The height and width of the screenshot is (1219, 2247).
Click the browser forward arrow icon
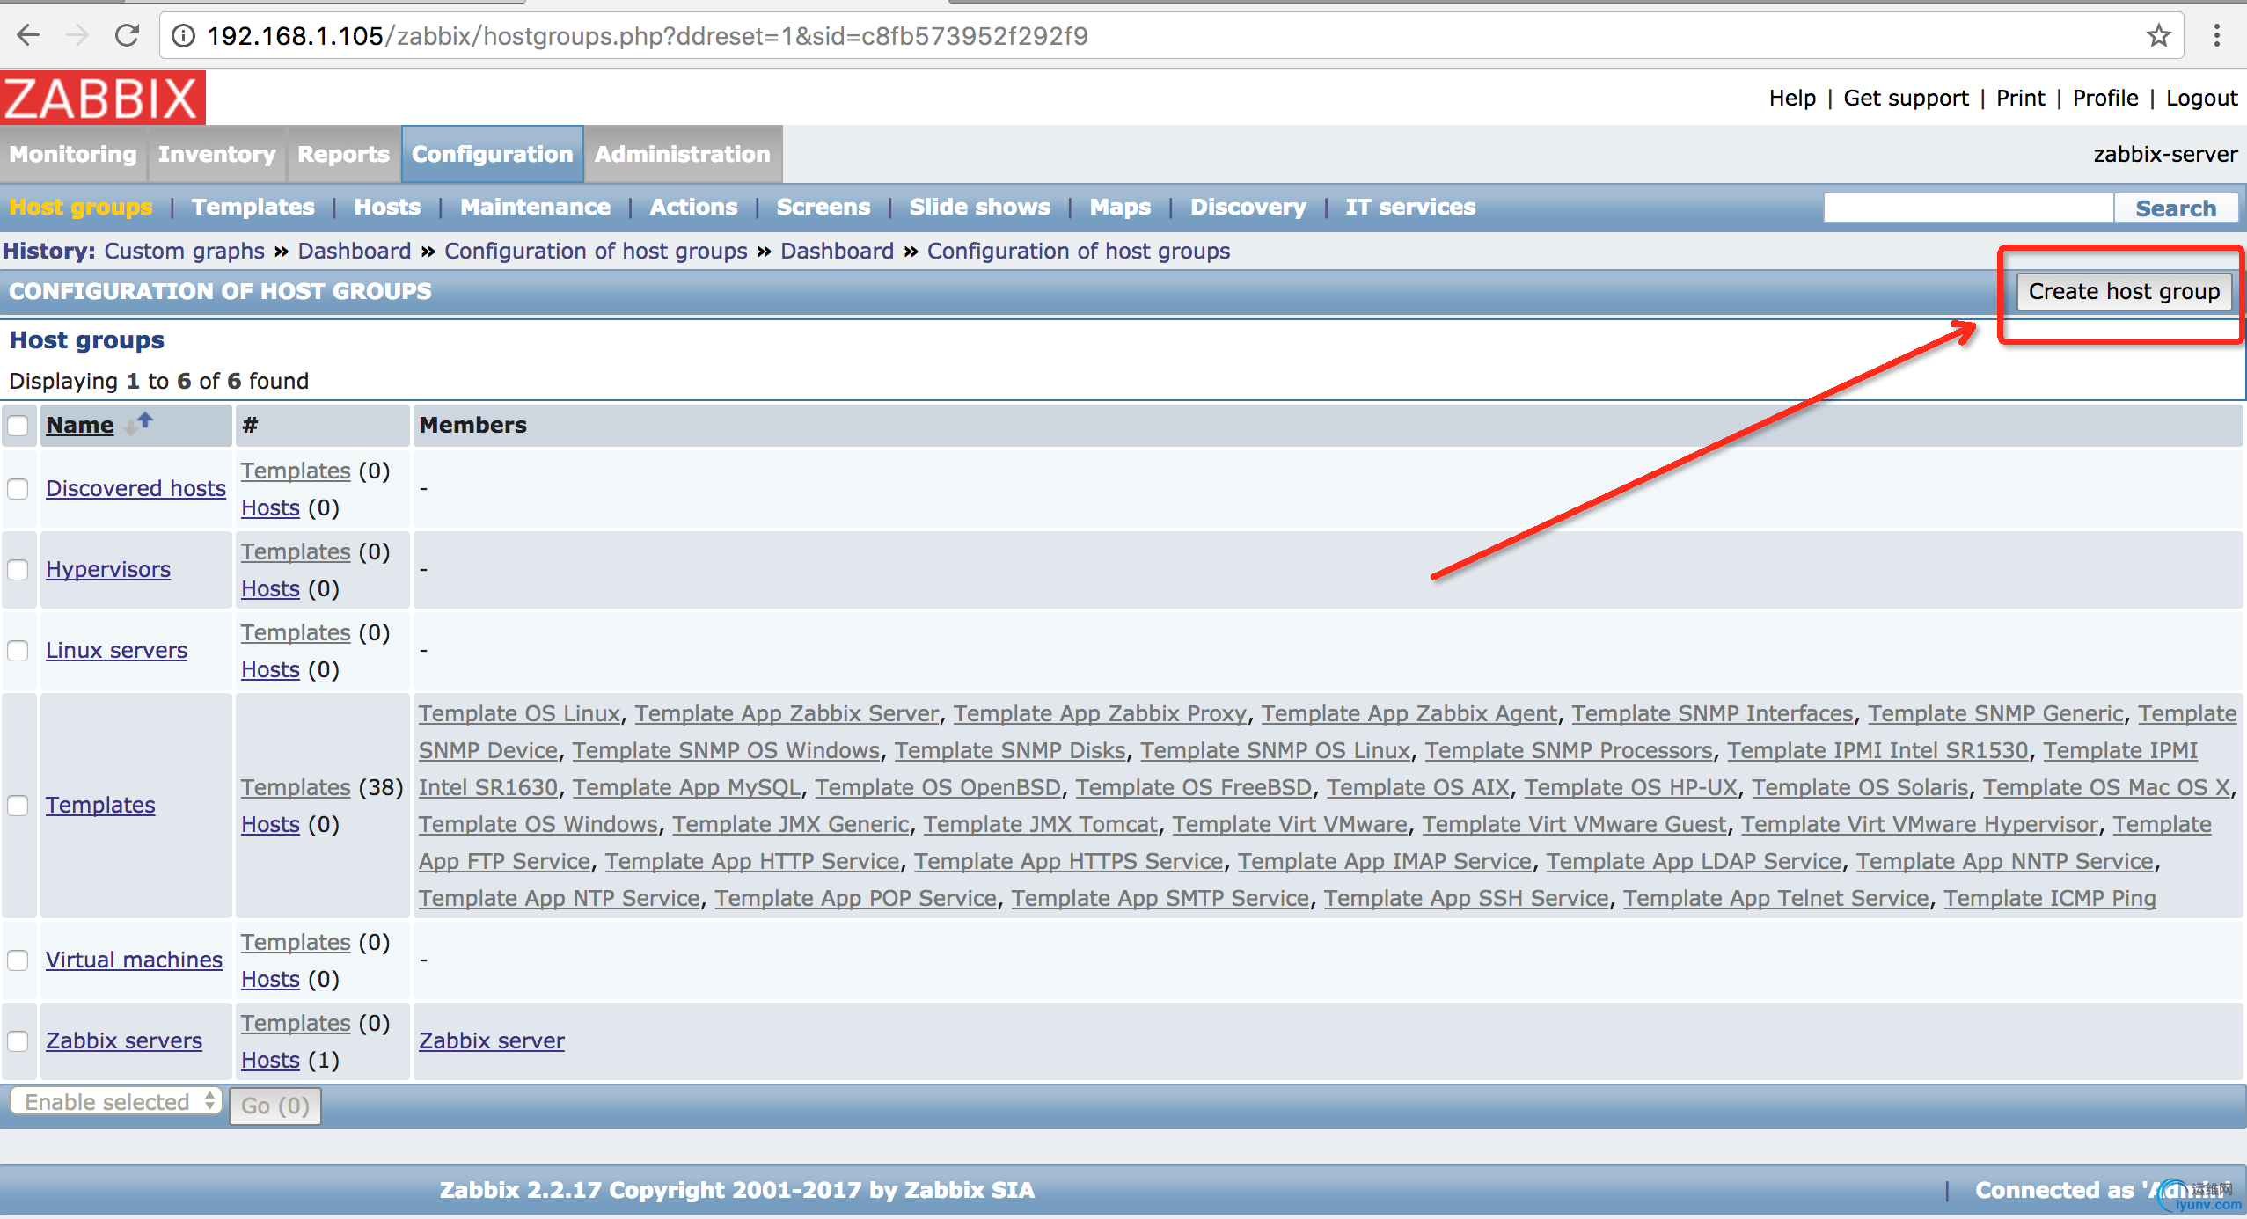77,35
